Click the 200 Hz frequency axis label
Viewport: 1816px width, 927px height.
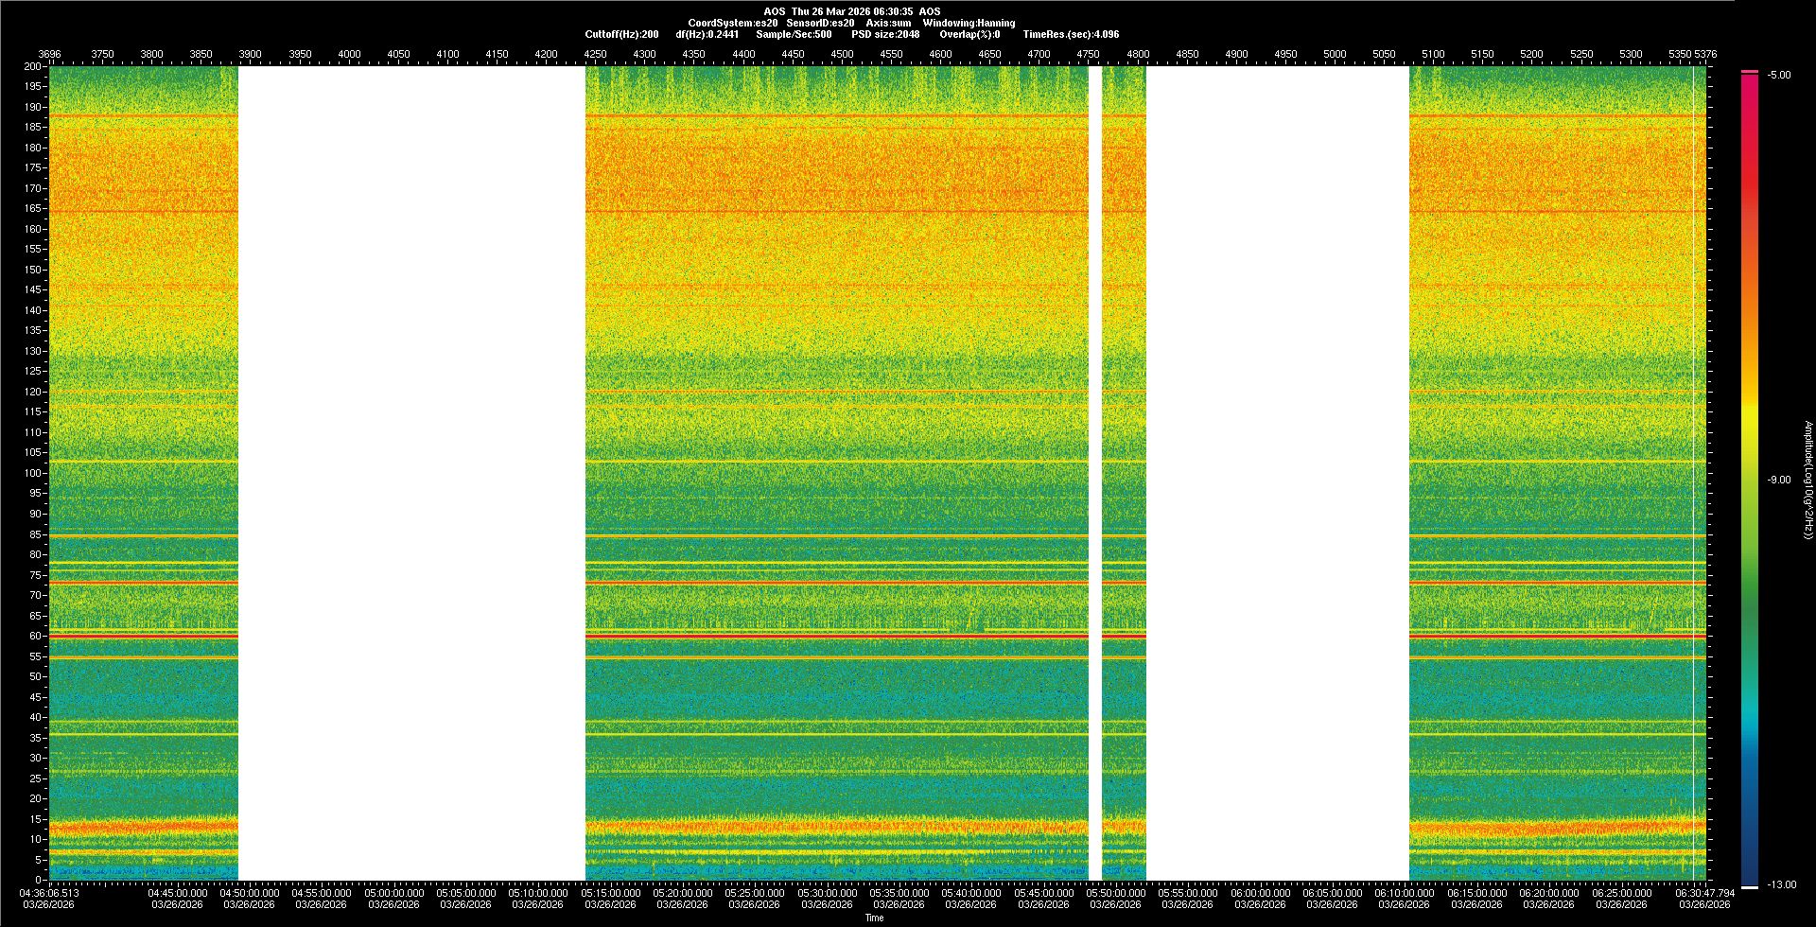click(x=33, y=66)
